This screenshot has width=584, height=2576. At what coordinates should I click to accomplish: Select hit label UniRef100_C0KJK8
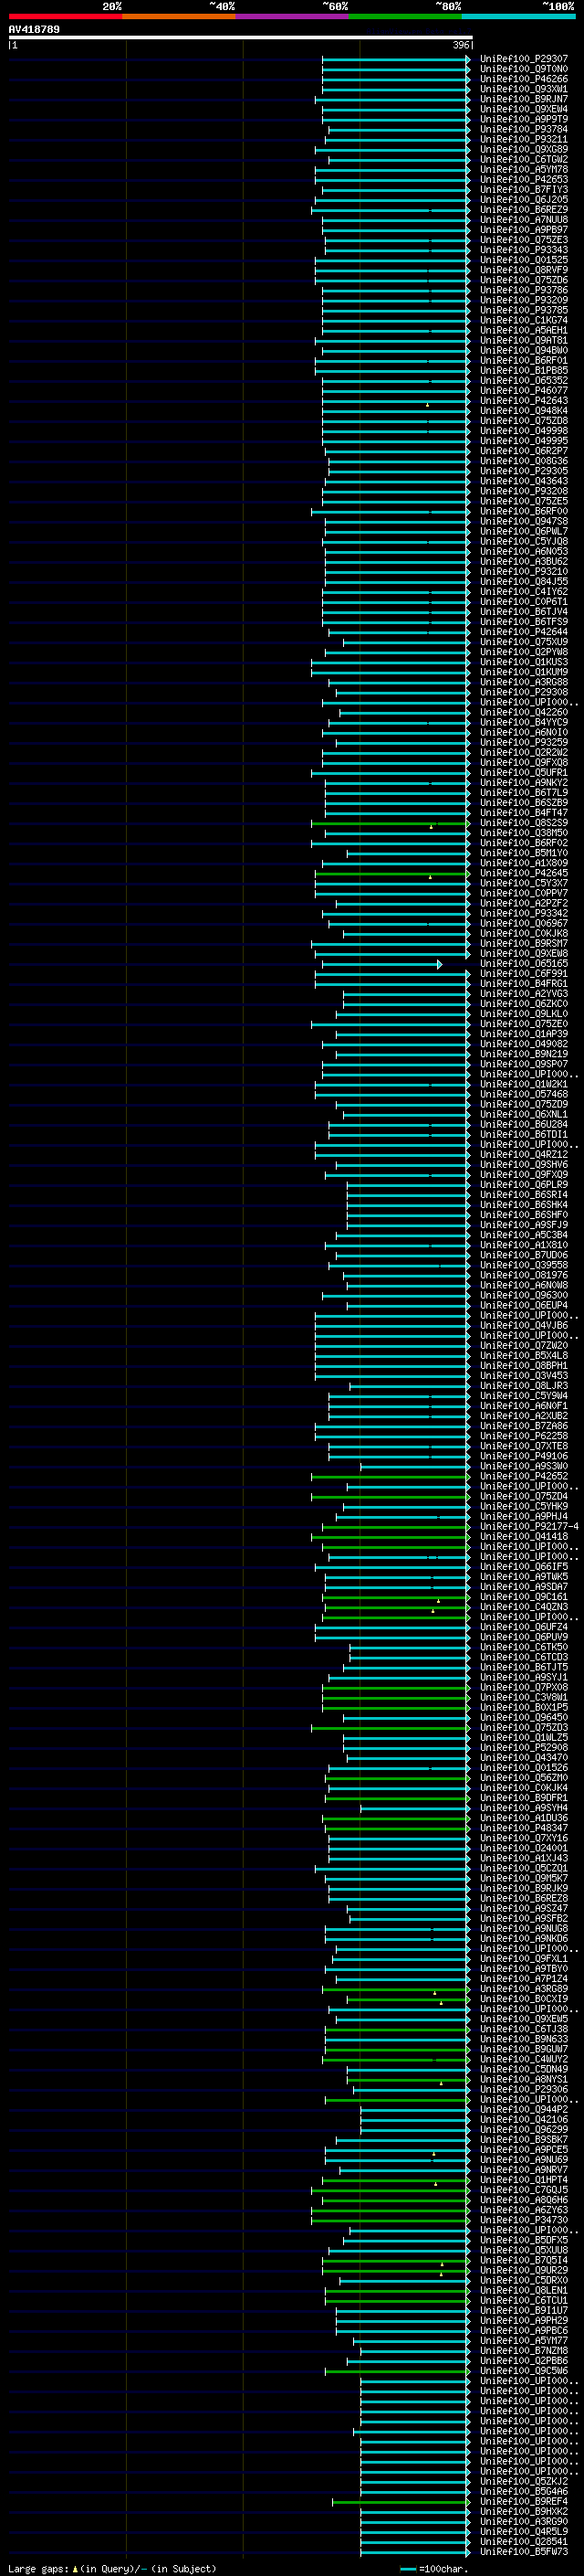524,933
